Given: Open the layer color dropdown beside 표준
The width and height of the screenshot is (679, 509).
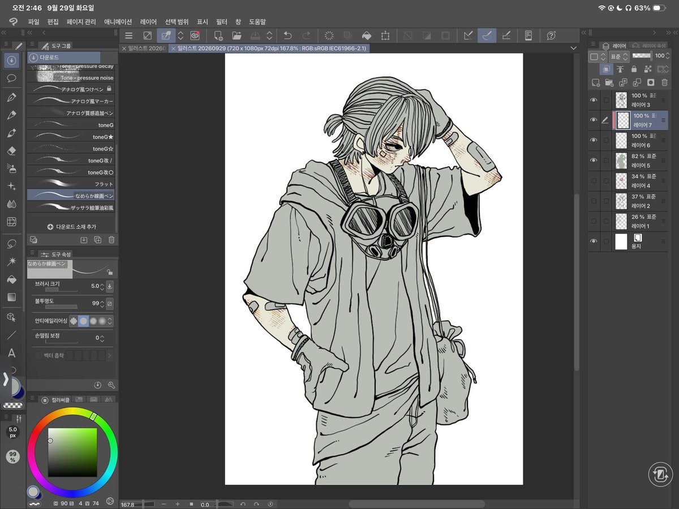Looking at the screenshot, I should click(x=598, y=56).
